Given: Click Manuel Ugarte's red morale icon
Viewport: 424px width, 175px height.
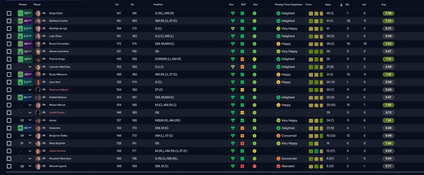Looking at the screenshot, I should [x=254, y=166].
